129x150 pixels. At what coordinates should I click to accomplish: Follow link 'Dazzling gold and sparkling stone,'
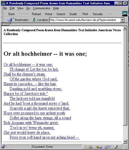[x=36, y=89]
